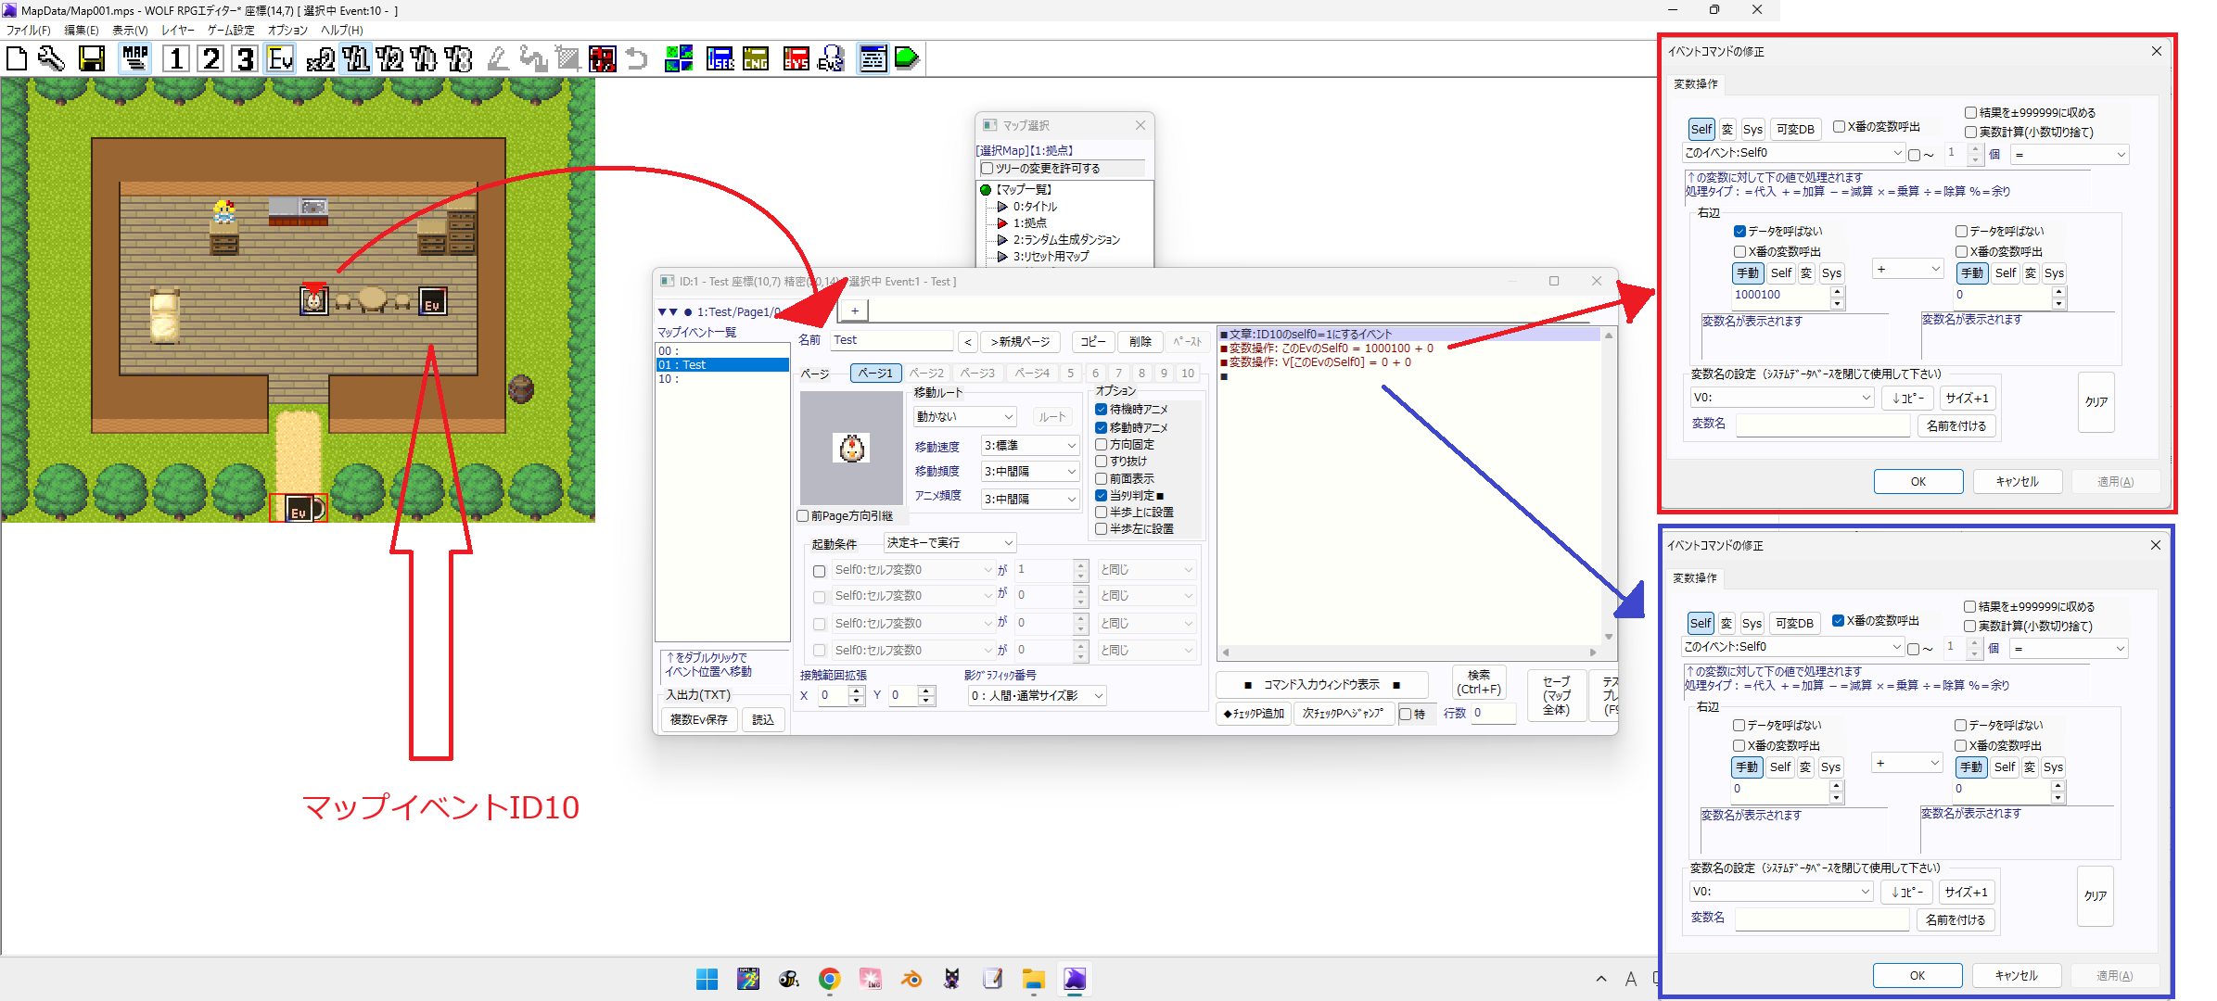2217x1001 pixels.
Task: Set map zoom to x2
Action: [321, 59]
